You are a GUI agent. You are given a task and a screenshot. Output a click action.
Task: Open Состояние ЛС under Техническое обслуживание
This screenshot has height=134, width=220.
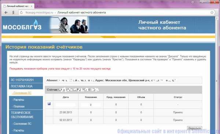[x=22, y=124]
